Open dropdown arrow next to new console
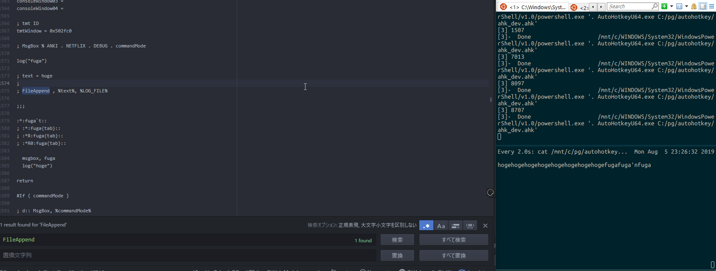The width and height of the screenshot is (716, 271). [671, 6]
